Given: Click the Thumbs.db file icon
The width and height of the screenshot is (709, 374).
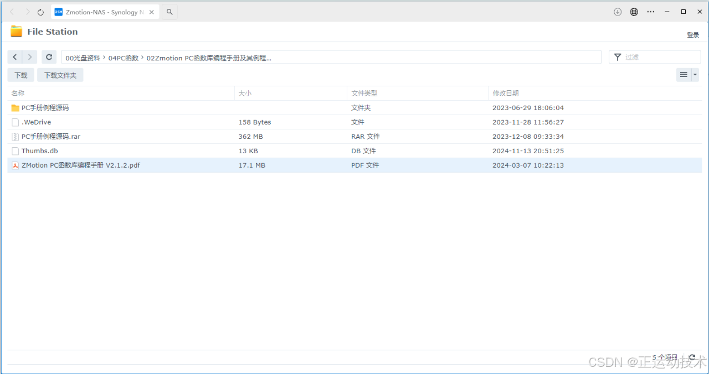Looking at the screenshot, I should point(16,151).
